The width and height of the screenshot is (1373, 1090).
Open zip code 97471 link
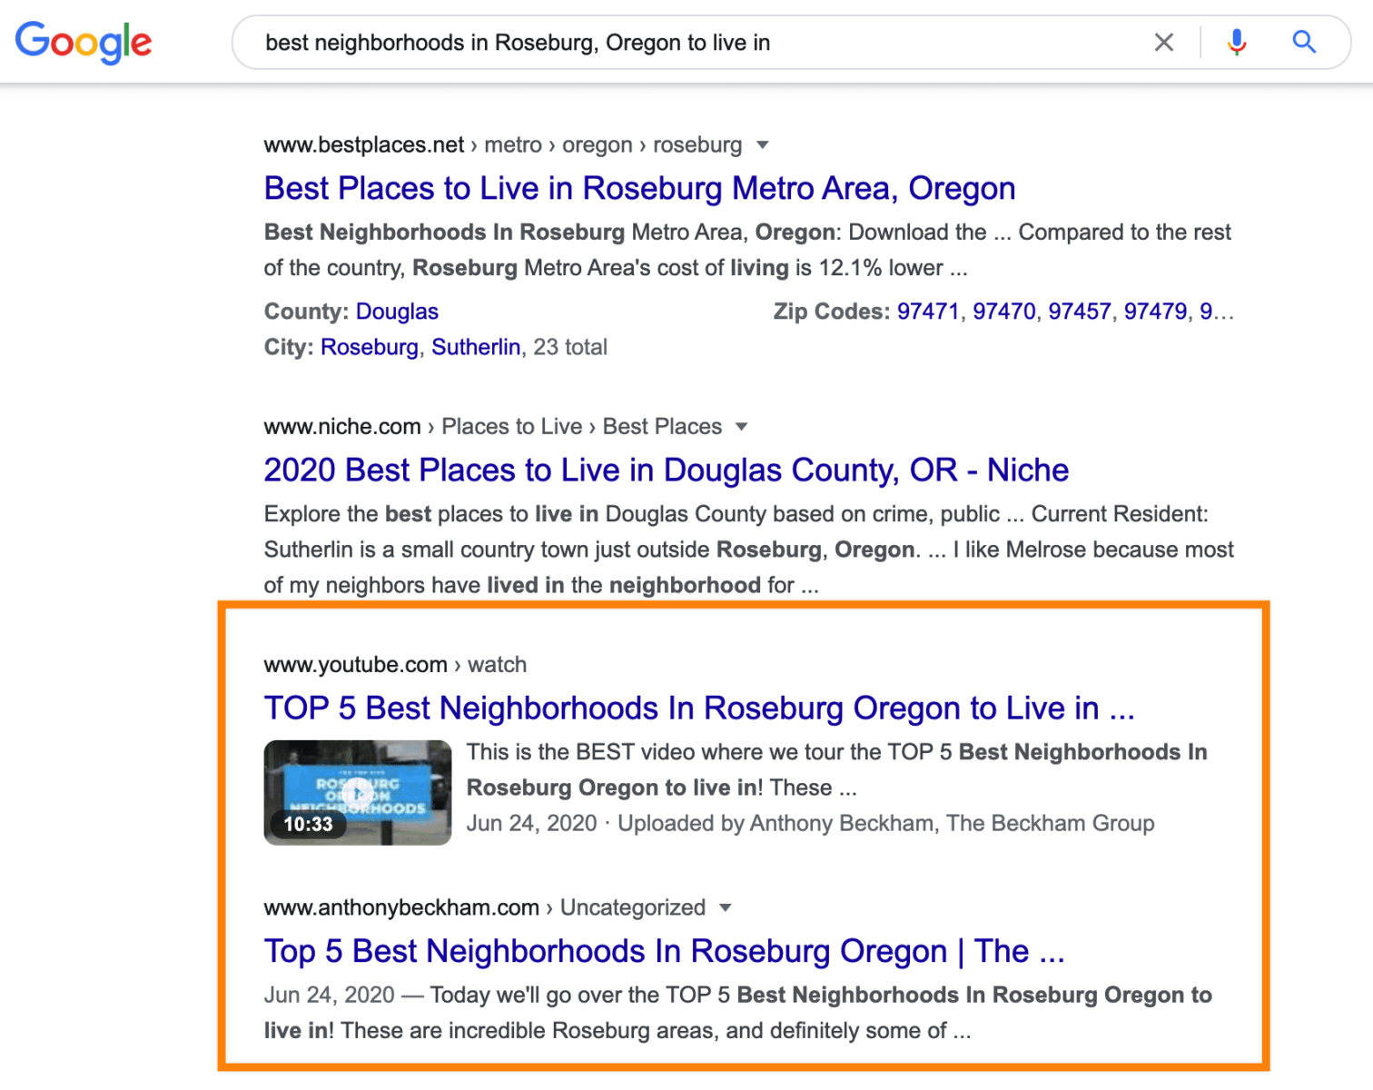coord(928,312)
